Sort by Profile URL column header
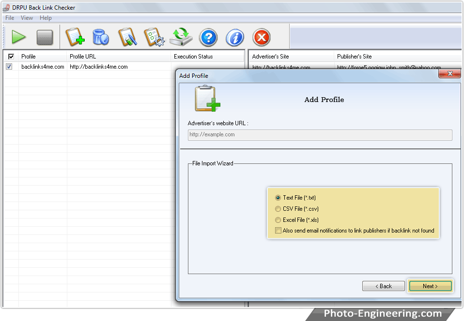 (x=119, y=57)
